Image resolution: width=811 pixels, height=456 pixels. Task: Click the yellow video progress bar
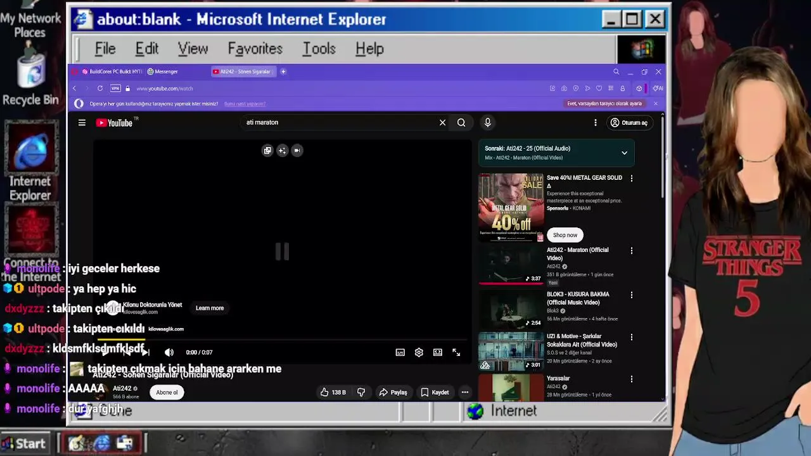pyautogui.click(x=120, y=341)
